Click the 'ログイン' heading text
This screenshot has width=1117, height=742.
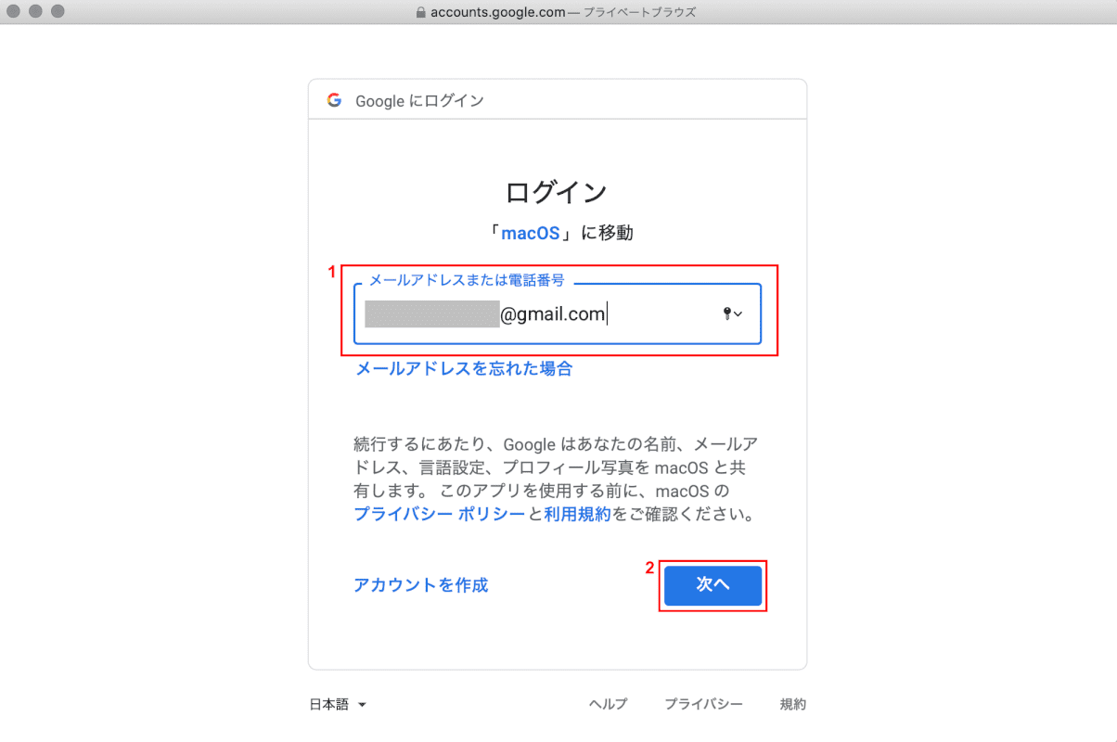(x=557, y=192)
